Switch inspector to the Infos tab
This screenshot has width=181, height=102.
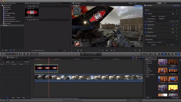pyautogui.click(x=165, y=3)
